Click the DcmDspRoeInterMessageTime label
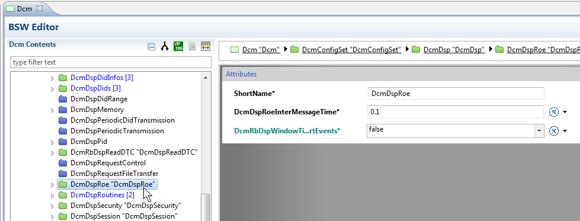580x221 pixels. click(x=287, y=112)
